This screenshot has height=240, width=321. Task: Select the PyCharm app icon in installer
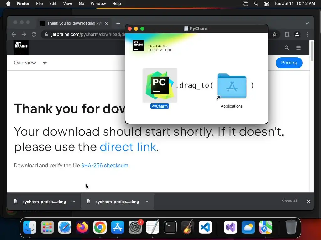[160, 85]
